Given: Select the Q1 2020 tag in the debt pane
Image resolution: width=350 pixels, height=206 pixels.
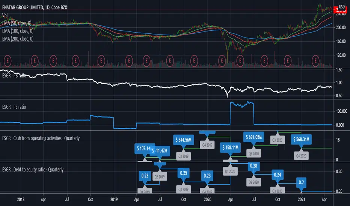Looking at the screenshot, I should click(230, 172).
